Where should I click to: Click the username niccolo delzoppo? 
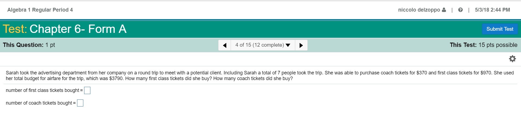pos(419,10)
